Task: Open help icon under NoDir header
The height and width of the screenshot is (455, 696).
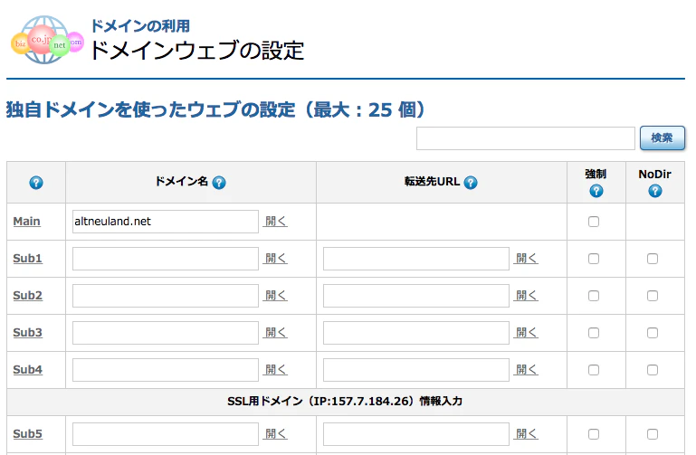Action: coord(655,191)
